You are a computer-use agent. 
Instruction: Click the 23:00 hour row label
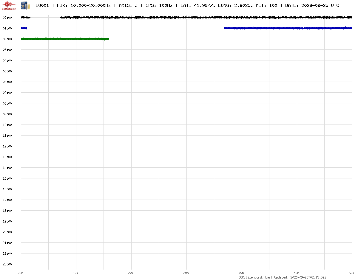tap(7, 264)
